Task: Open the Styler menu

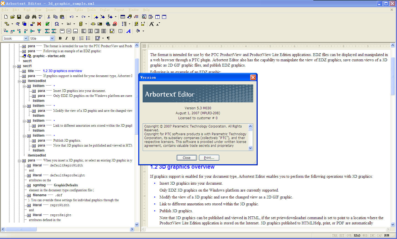Action: pyautogui.click(x=105, y=10)
